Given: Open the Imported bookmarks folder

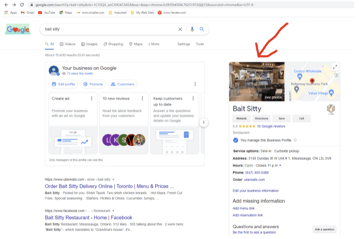Looking at the screenshot, I should point(117,13).
